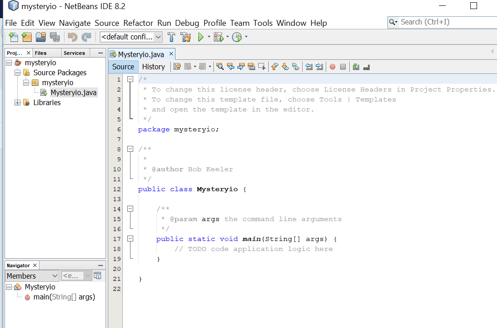Image resolution: width=497 pixels, height=328 pixels.
Task: Click the Find Selection magnifier icon
Action: coord(220,67)
